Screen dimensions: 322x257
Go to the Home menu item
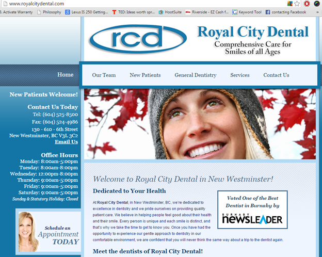(x=66, y=75)
